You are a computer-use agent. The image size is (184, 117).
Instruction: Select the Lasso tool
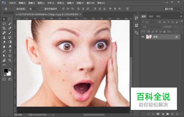coord(4,24)
